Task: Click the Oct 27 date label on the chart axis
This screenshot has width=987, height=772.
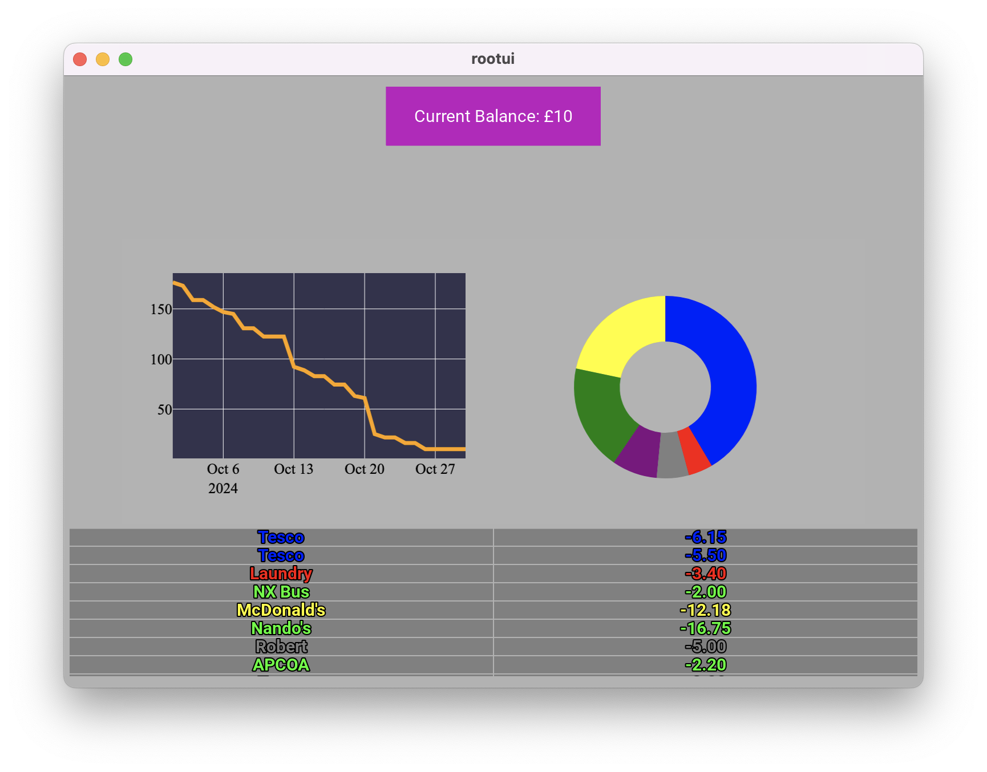Action: click(435, 469)
